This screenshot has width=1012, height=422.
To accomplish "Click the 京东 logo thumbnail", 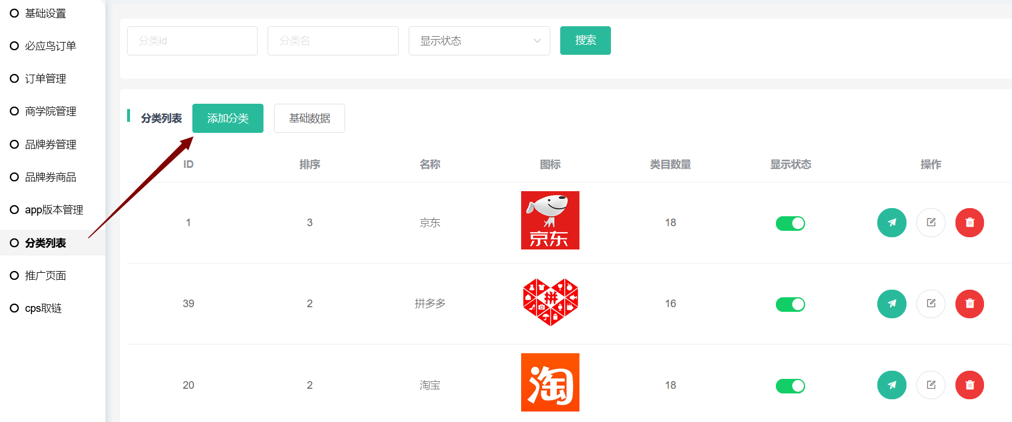I will (550, 220).
